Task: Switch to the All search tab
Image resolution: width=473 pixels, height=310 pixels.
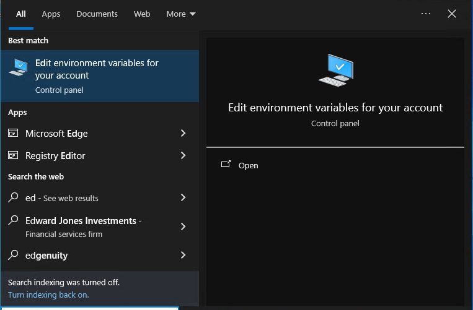Action: pyautogui.click(x=21, y=14)
